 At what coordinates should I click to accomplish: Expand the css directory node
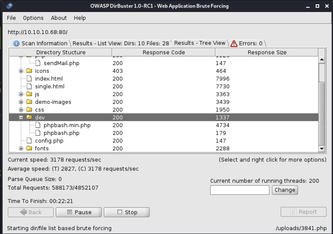point(21,110)
